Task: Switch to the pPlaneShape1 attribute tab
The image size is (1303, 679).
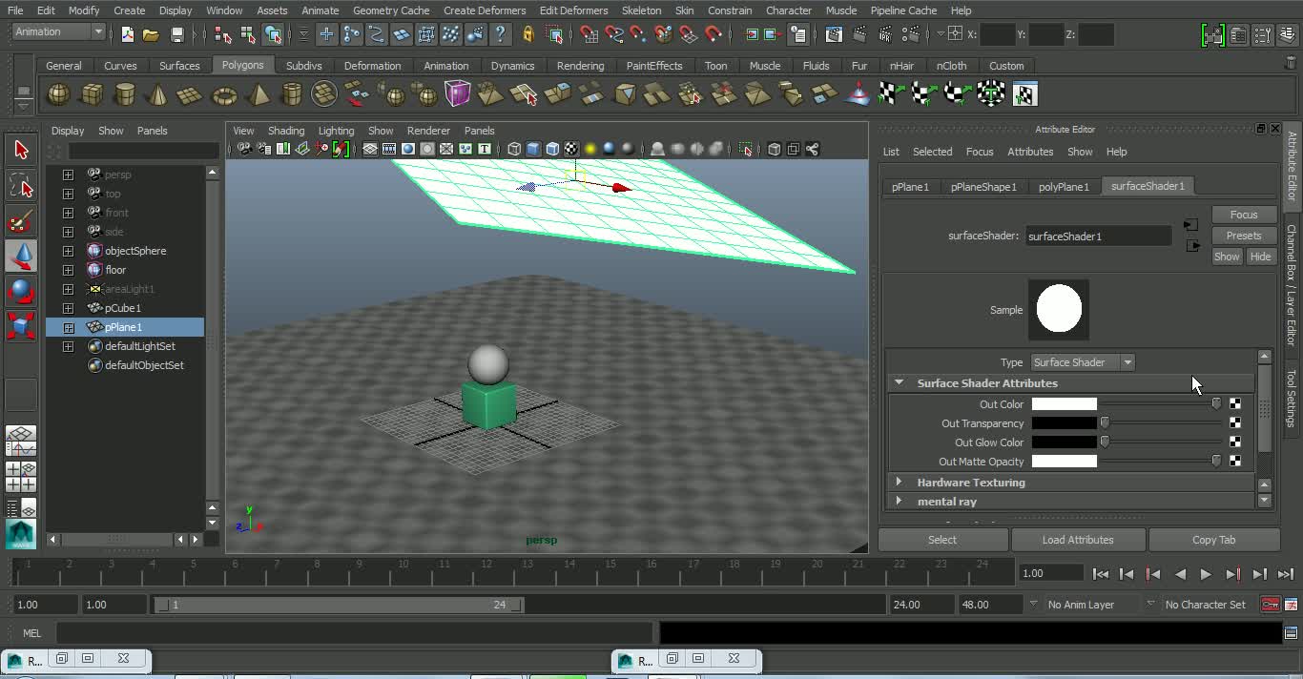Action: [x=983, y=187]
